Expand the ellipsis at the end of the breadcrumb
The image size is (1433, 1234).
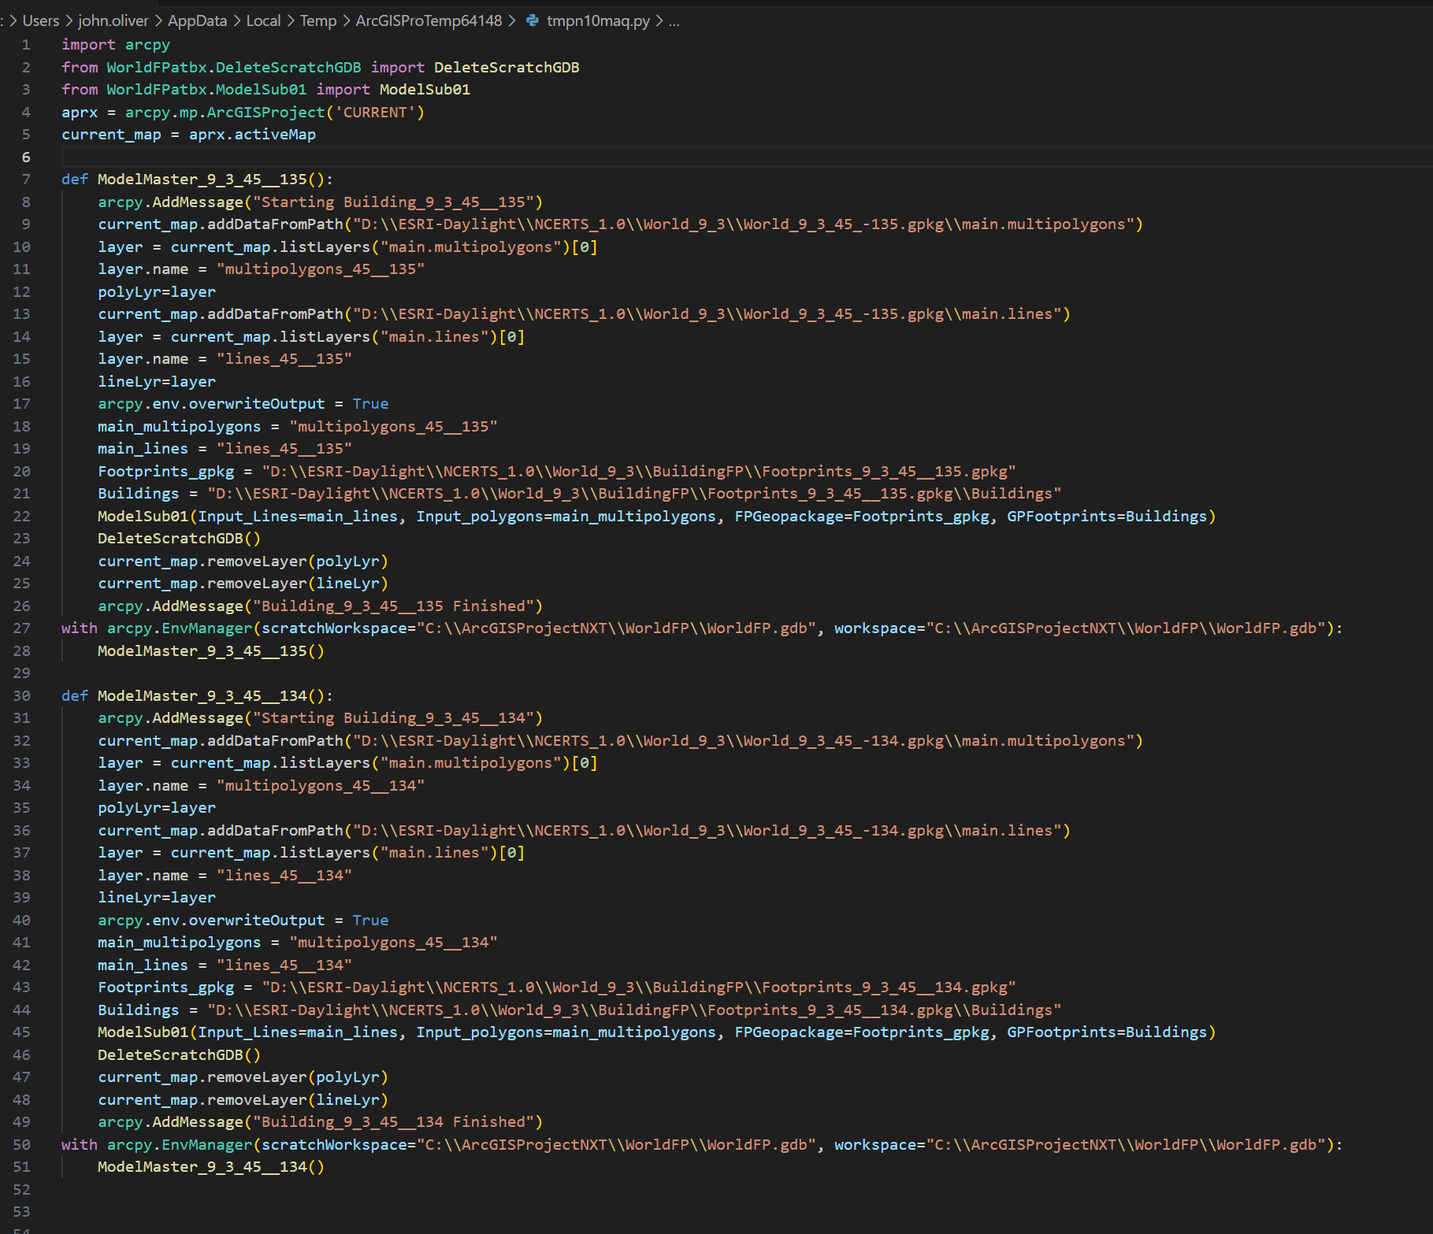pyautogui.click(x=674, y=21)
